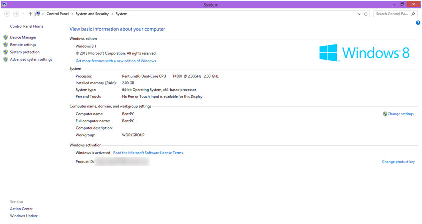Click the computer icon in address bar

pos(38,14)
